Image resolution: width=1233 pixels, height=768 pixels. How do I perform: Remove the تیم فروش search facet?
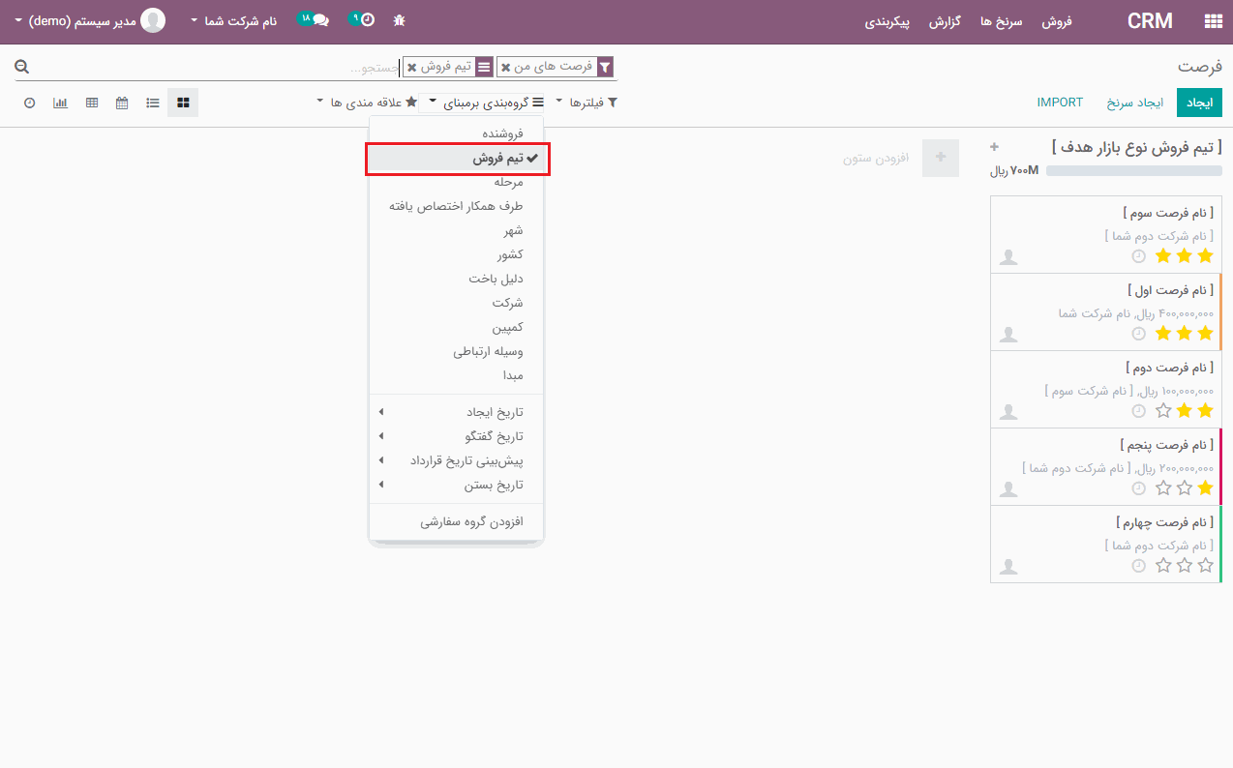pos(412,68)
